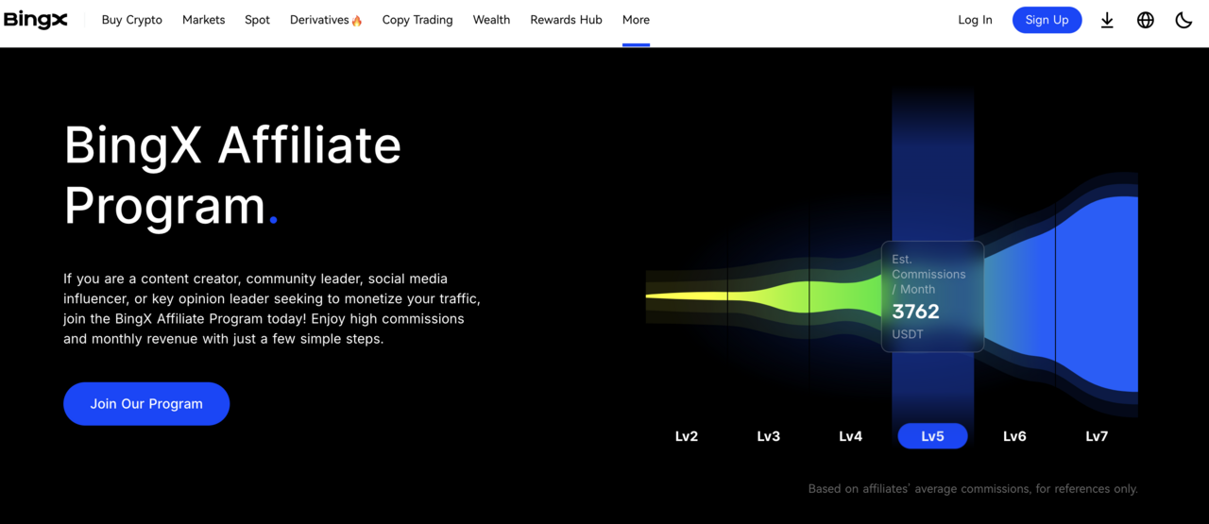Open the language globe icon
The image size is (1209, 524).
(1146, 20)
